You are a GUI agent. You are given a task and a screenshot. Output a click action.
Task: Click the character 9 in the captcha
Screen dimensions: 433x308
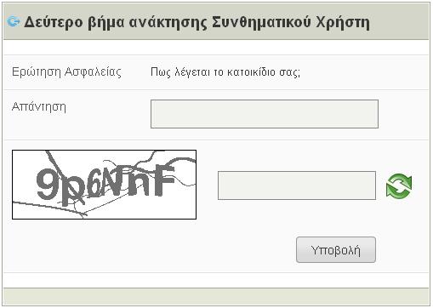coord(47,185)
